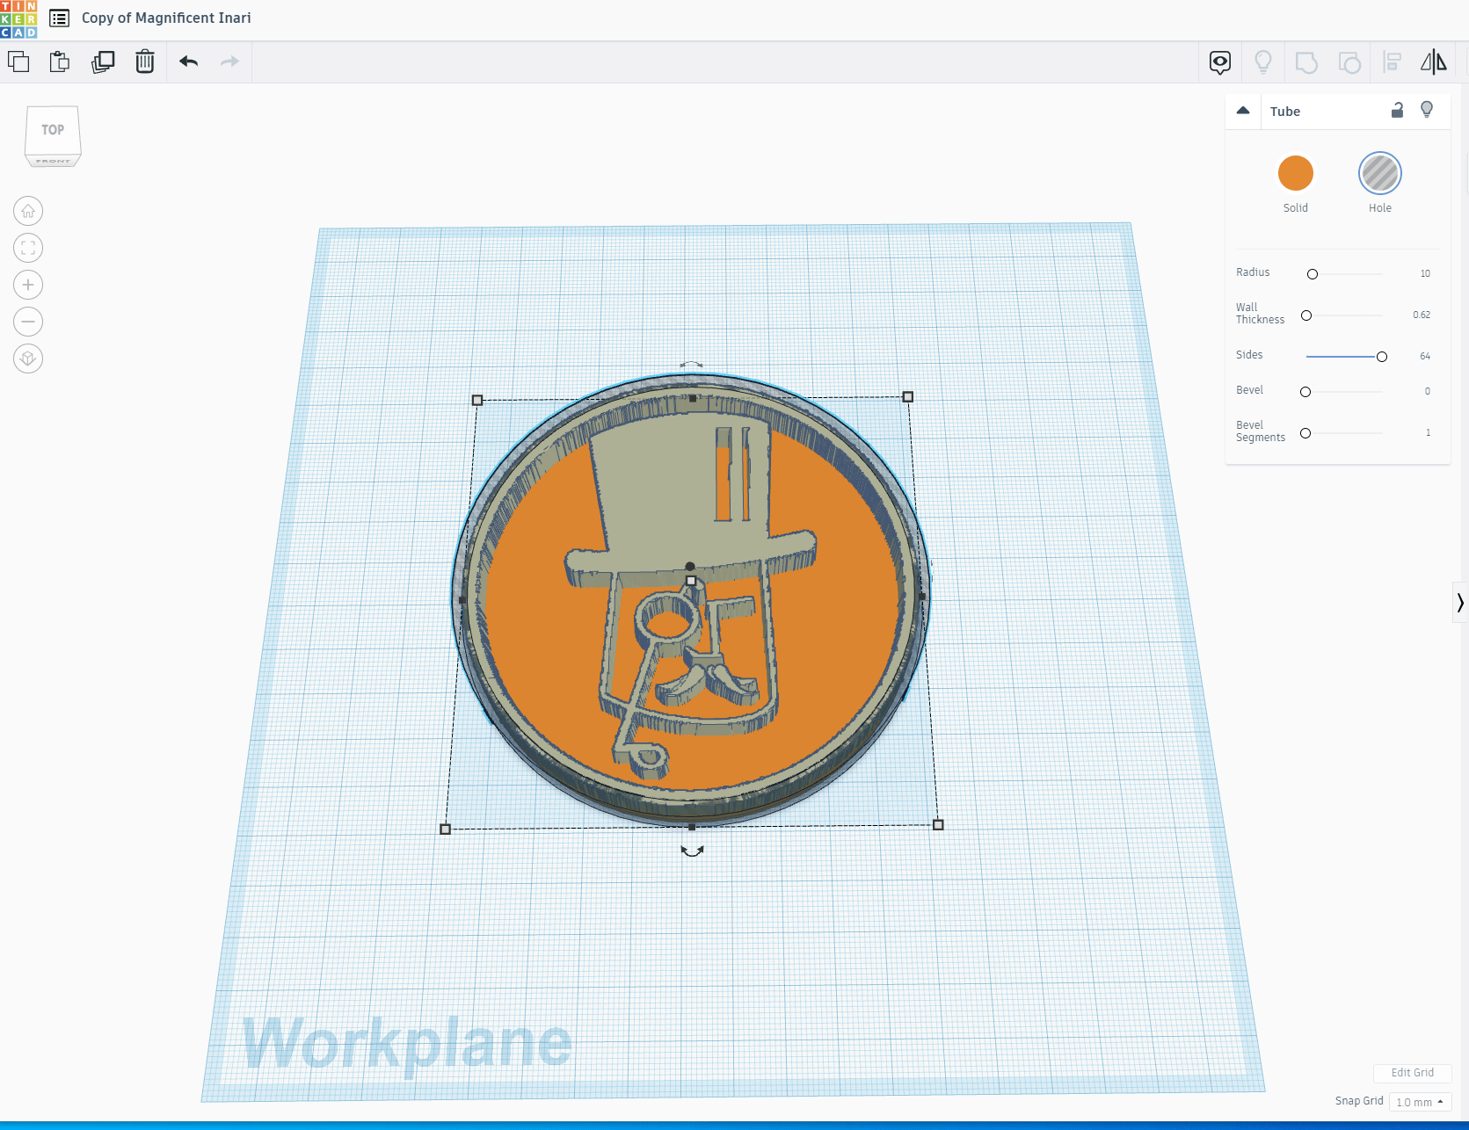Fit all objects in view
Image resolution: width=1469 pixels, height=1130 pixels.
point(28,248)
